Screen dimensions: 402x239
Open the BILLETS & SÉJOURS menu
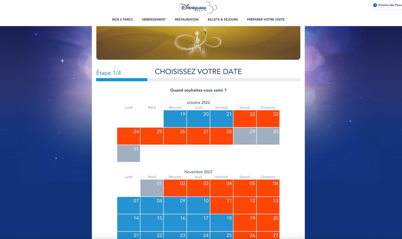coord(223,19)
